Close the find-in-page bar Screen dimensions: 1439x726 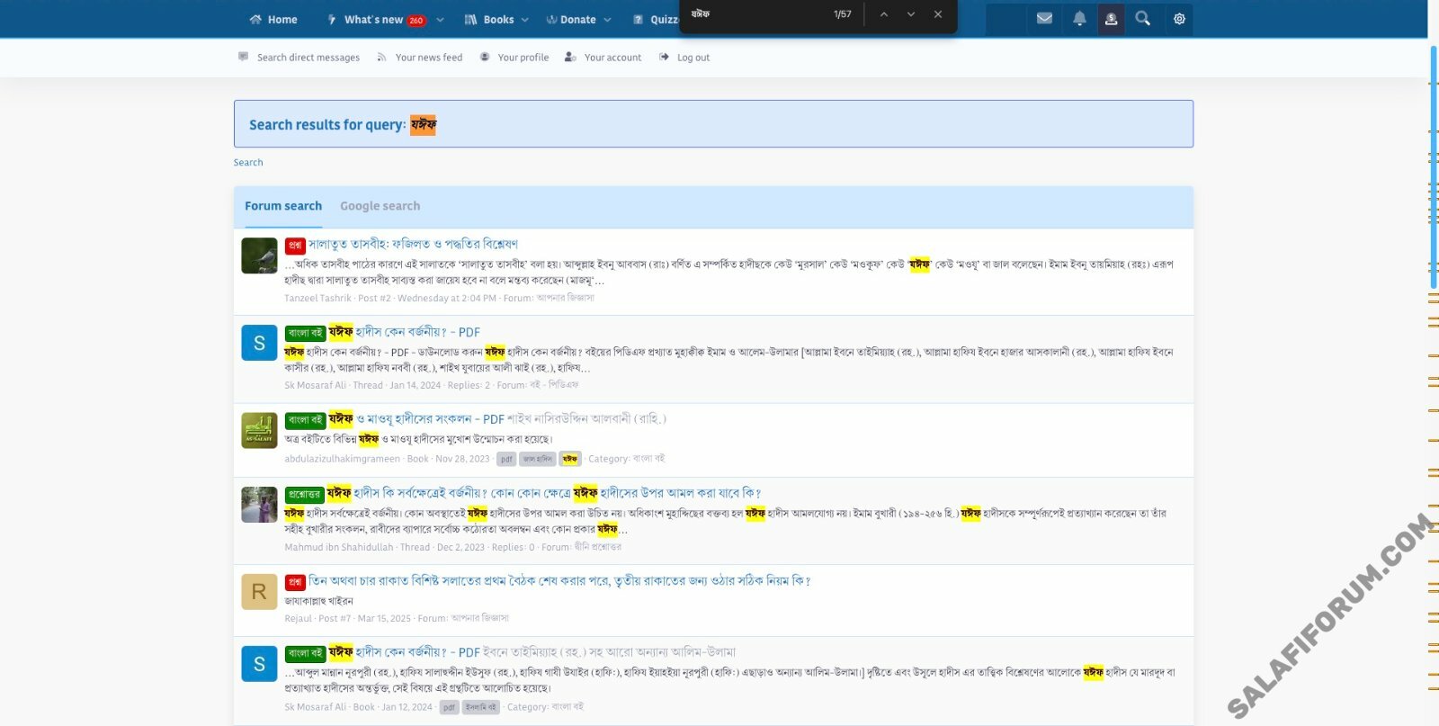tap(938, 14)
